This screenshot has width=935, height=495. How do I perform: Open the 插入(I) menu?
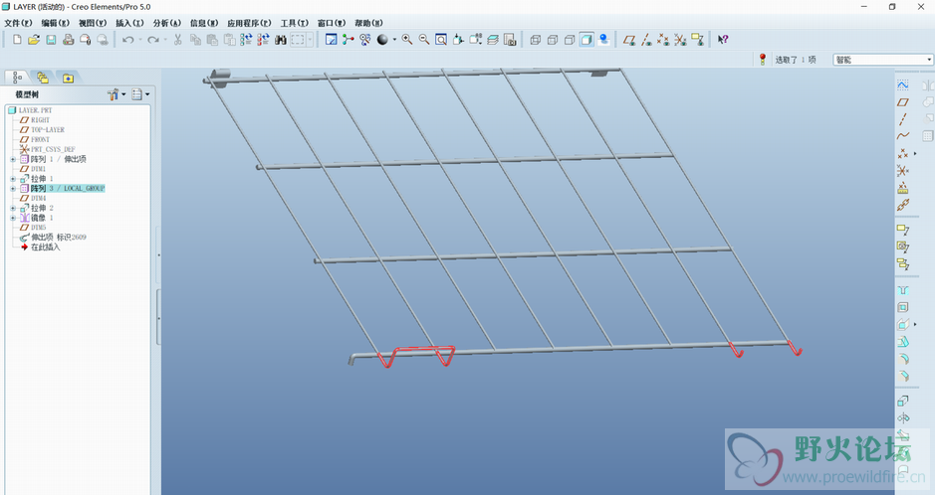(129, 23)
